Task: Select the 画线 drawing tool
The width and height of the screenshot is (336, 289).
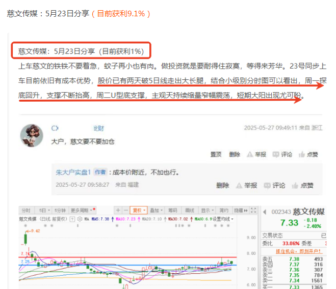Action: point(190,211)
